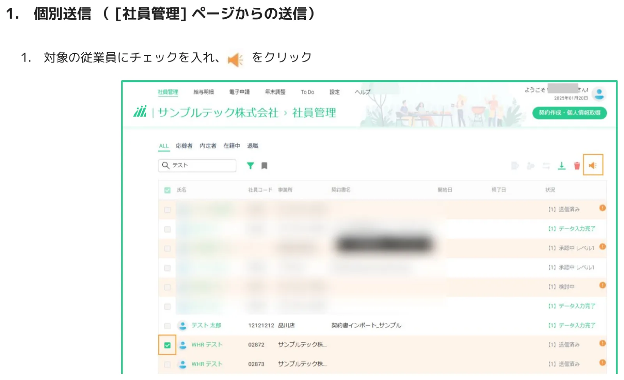Click the red trash delete icon
The width and height of the screenshot is (624, 380).
coord(577,166)
